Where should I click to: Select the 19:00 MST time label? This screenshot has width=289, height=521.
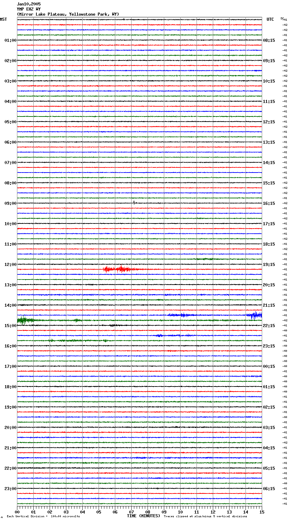[x=11, y=407]
